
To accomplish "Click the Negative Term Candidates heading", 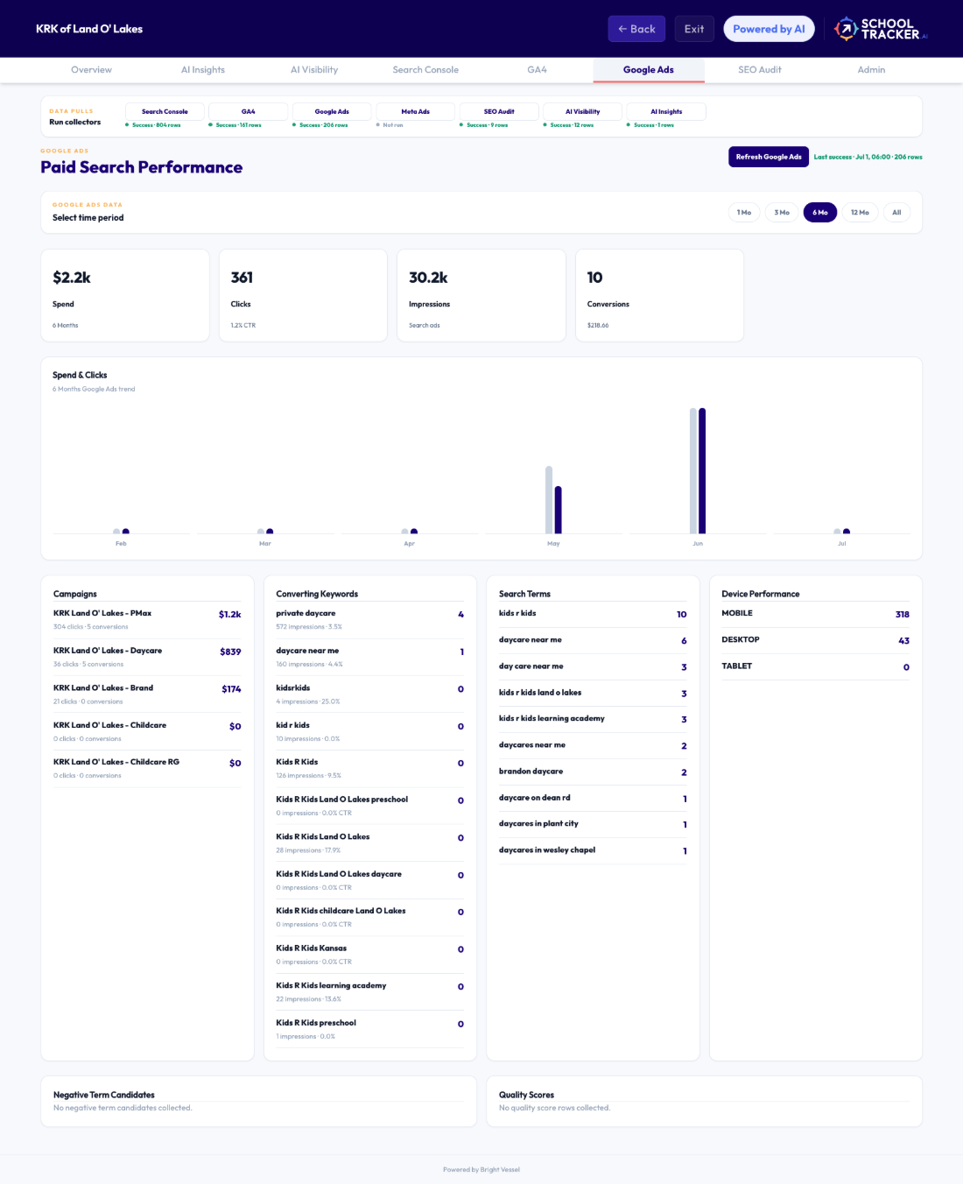I will pos(103,1095).
